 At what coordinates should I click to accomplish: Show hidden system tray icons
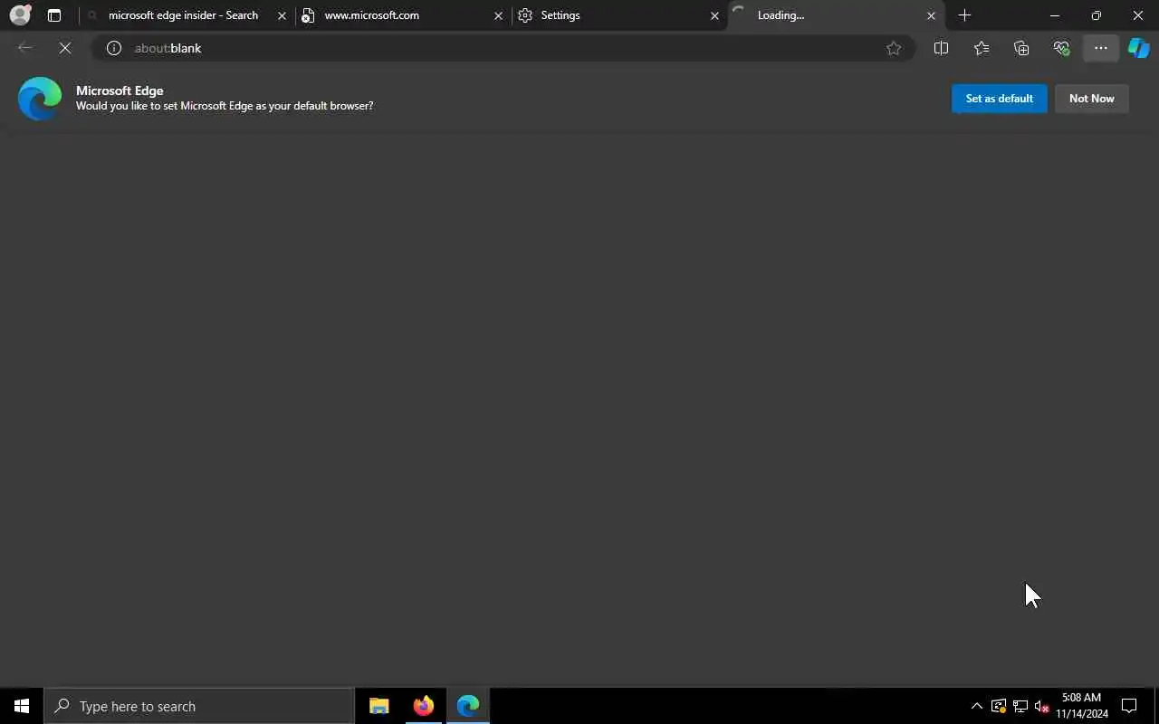[977, 706]
